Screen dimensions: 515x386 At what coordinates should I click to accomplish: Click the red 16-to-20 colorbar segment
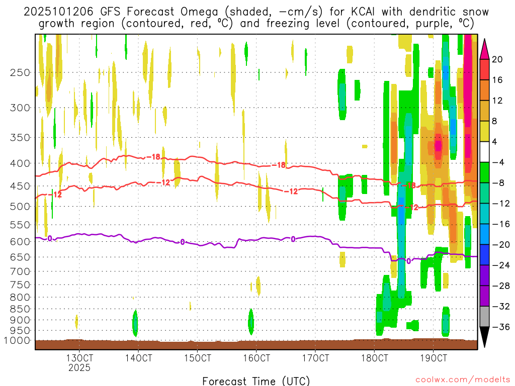point(484,69)
